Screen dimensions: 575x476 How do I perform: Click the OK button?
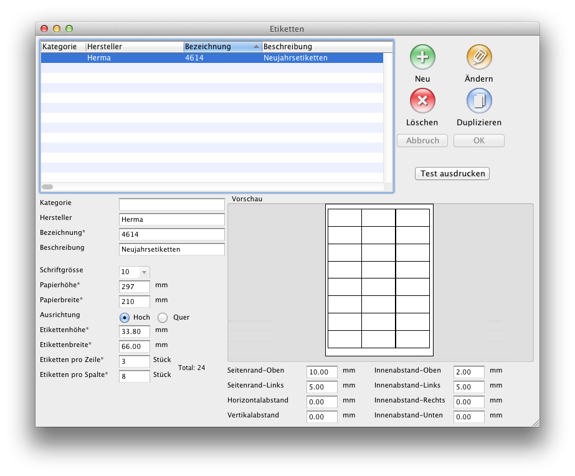(x=478, y=141)
